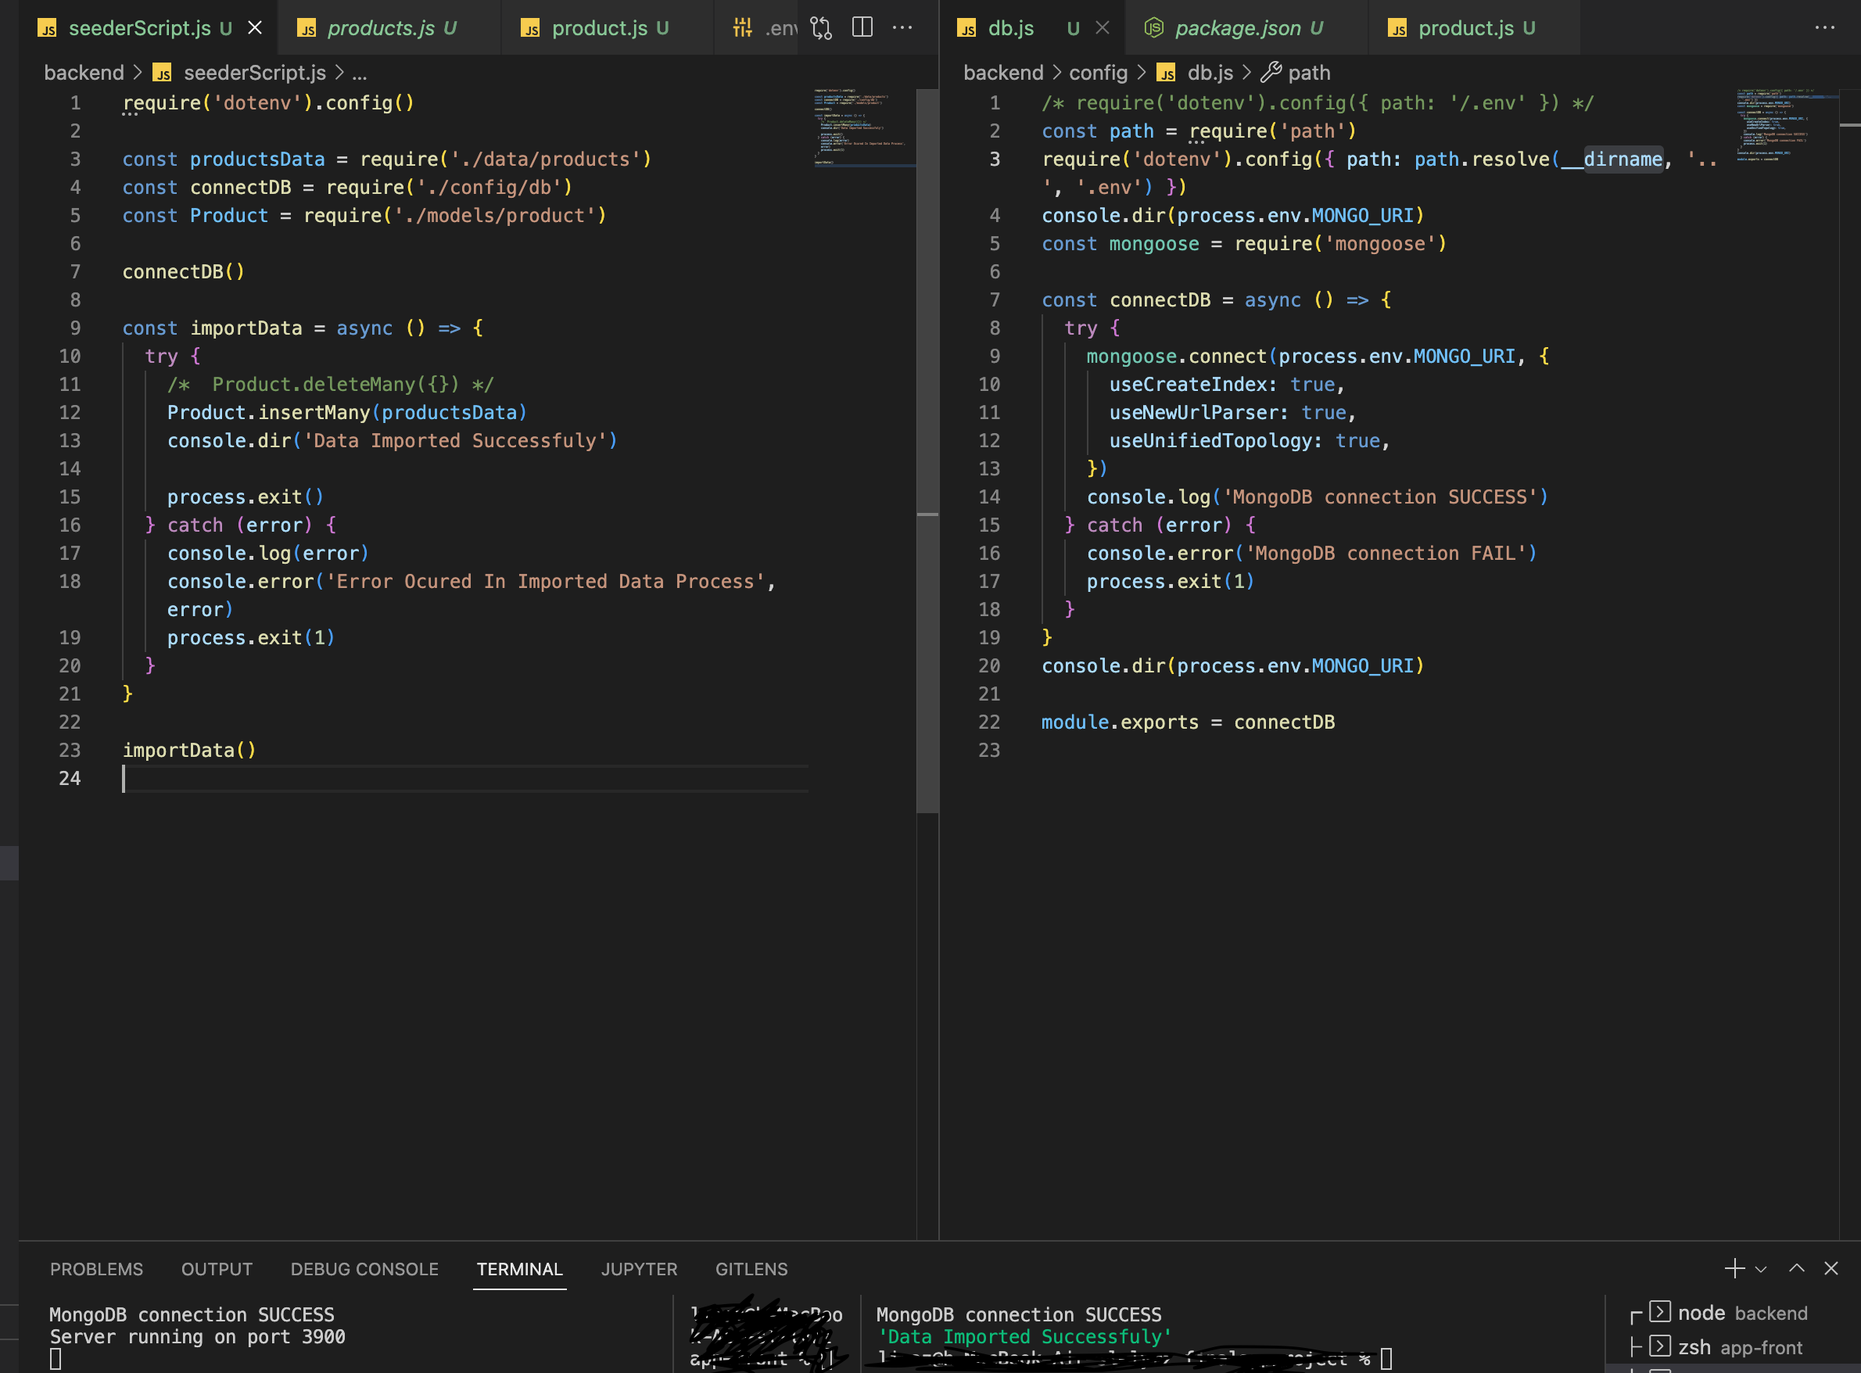This screenshot has width=1861, height=1373.
Task: Click line number 7 in db.js
Action: [994, 300]
